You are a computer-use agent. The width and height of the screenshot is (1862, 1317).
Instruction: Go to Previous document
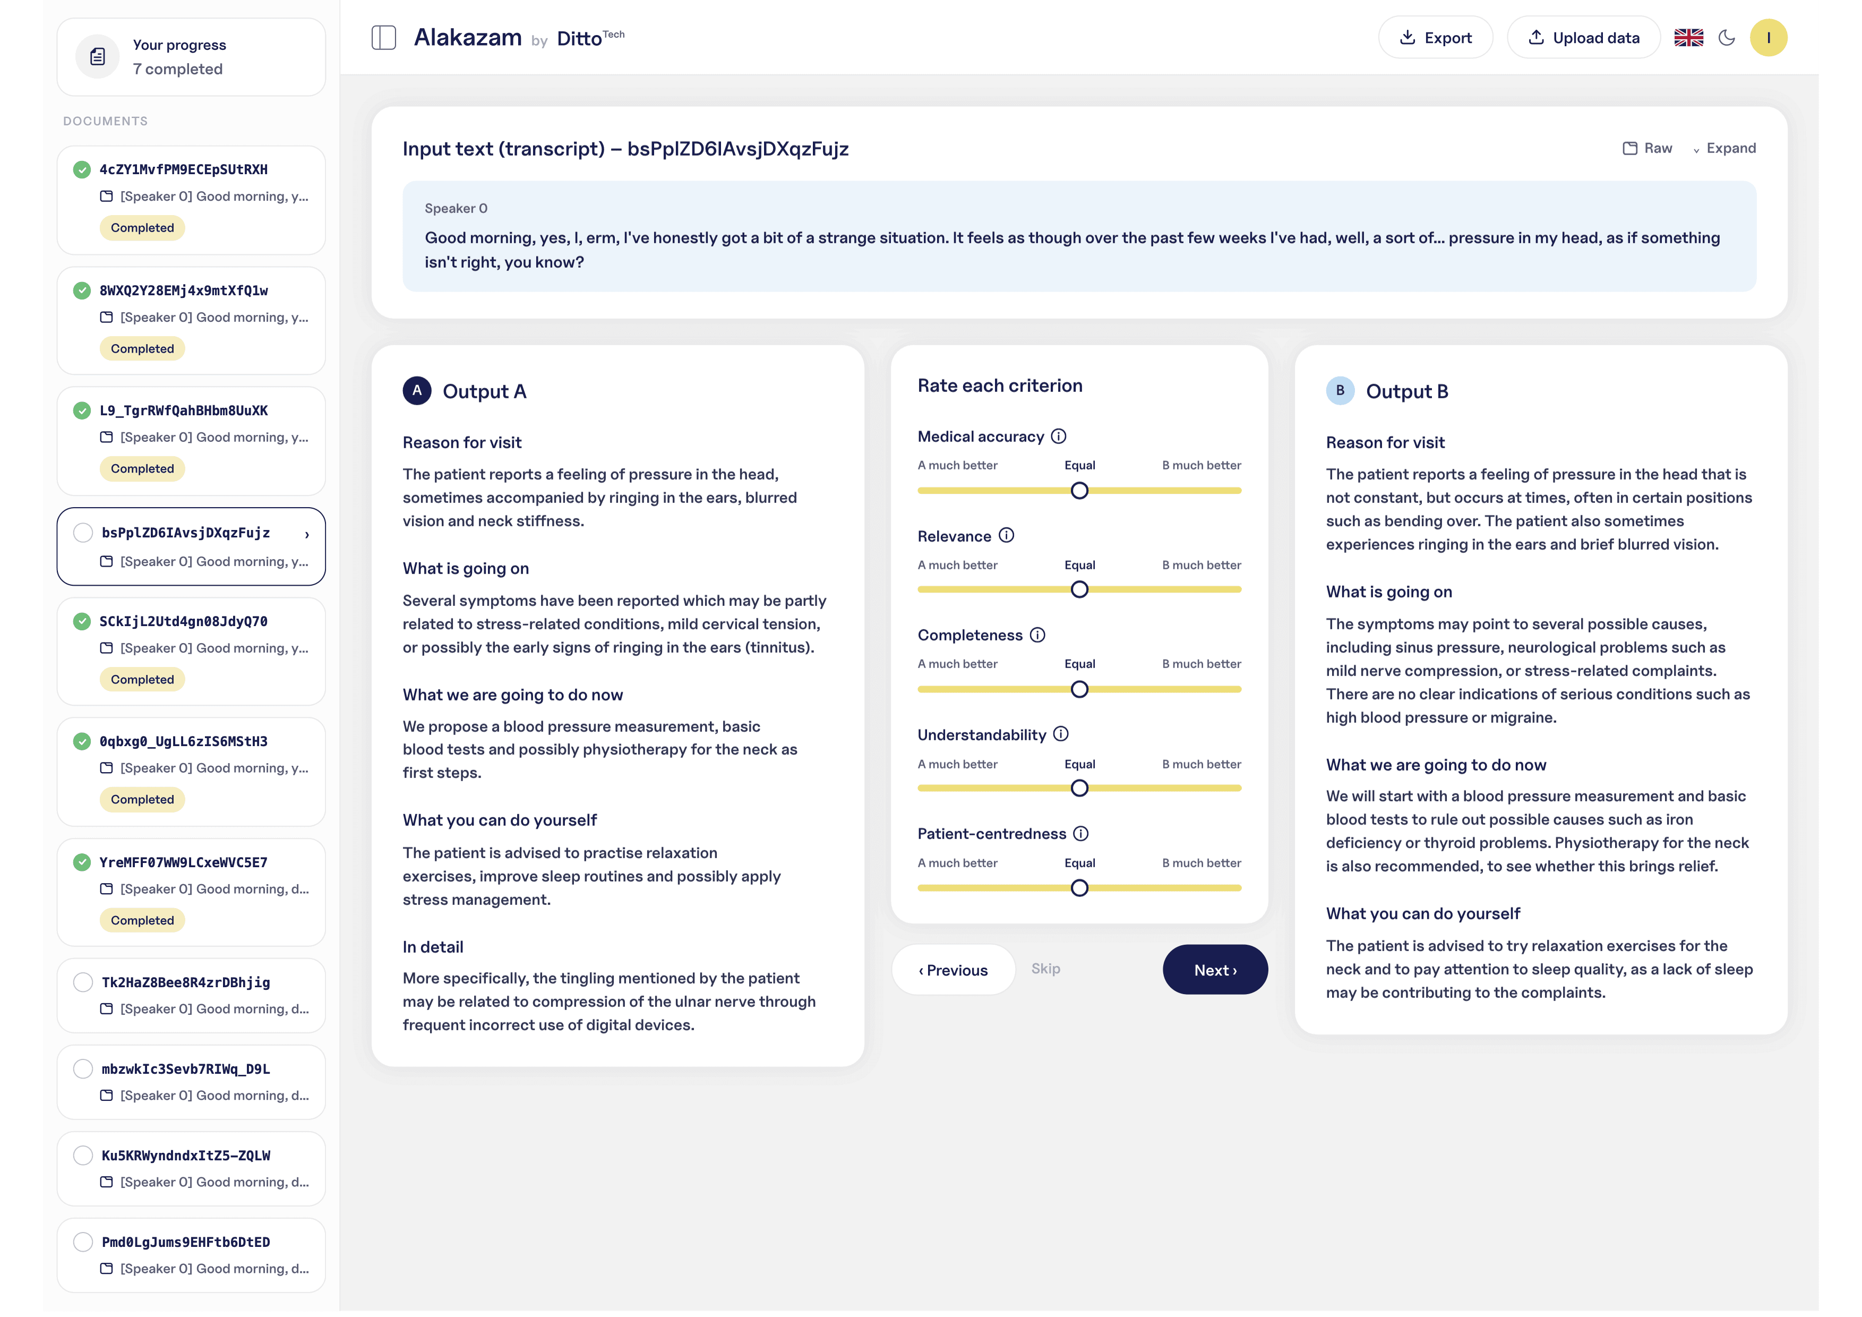(x=953, y=970)
